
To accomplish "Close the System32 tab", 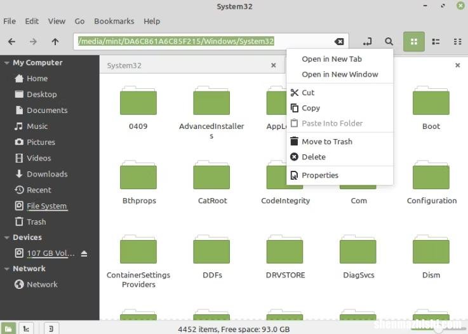I will pyautogui.click(x=274, y=65).
